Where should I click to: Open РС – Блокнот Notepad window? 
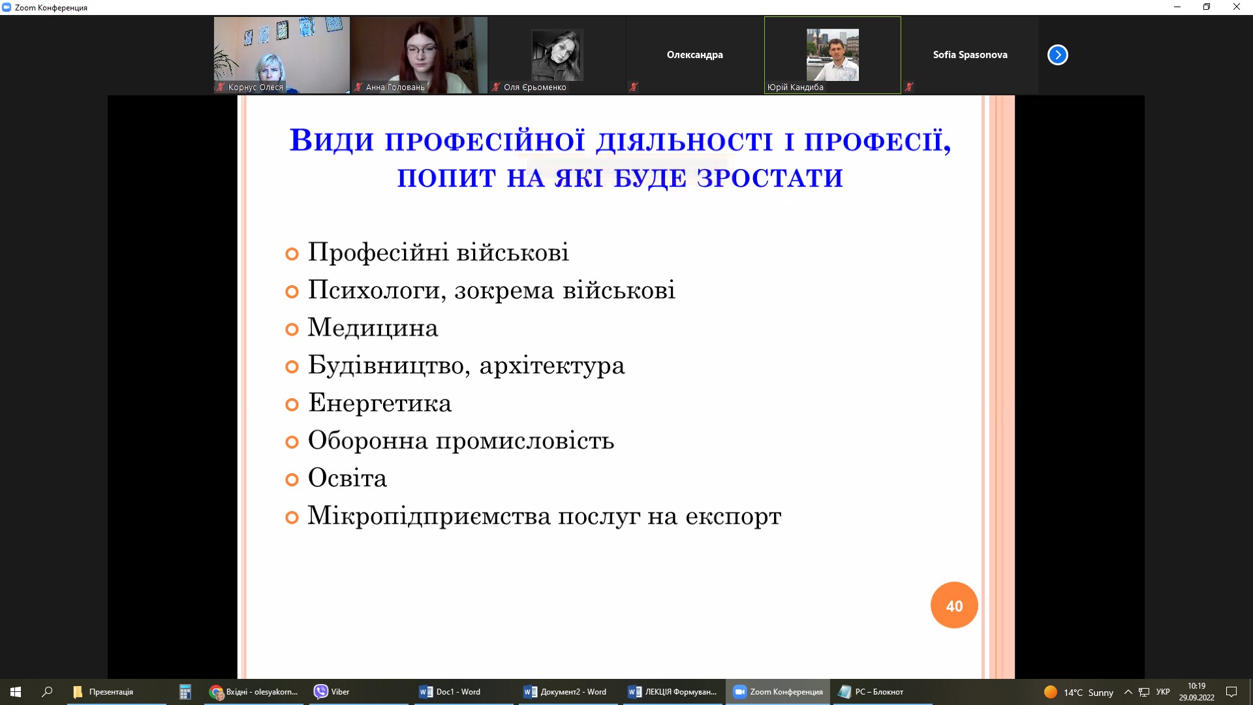coord(873,692)
